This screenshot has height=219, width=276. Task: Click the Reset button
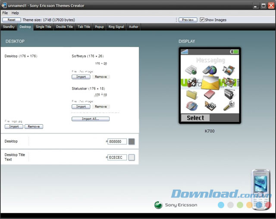[x=12, y=20]
